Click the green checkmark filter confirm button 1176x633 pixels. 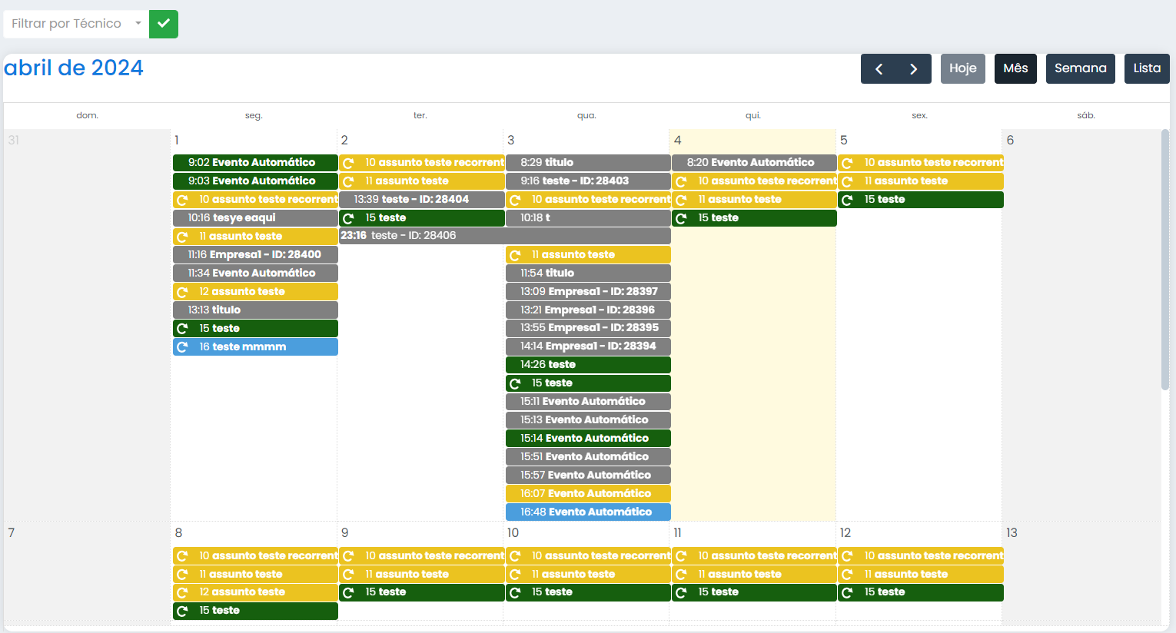(164, 24)
